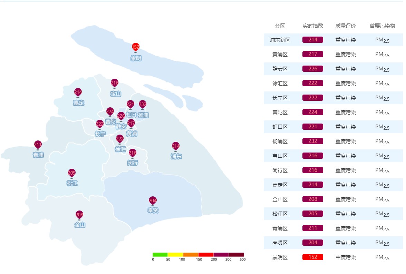Image resolution: width=406 pixels, height=274 pixels.
Task: Select the Qingpu 211 map marker
Action: [x=38, y=144]
